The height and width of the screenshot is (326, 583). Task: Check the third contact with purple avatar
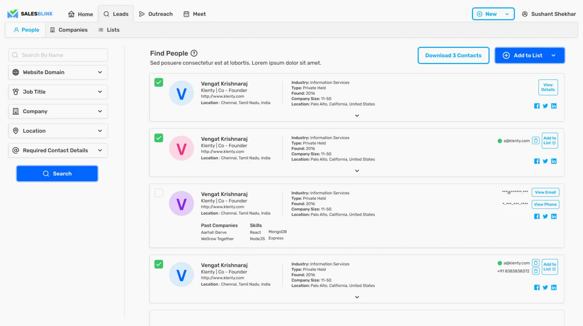pyautogui.click(x=159, y=193)
